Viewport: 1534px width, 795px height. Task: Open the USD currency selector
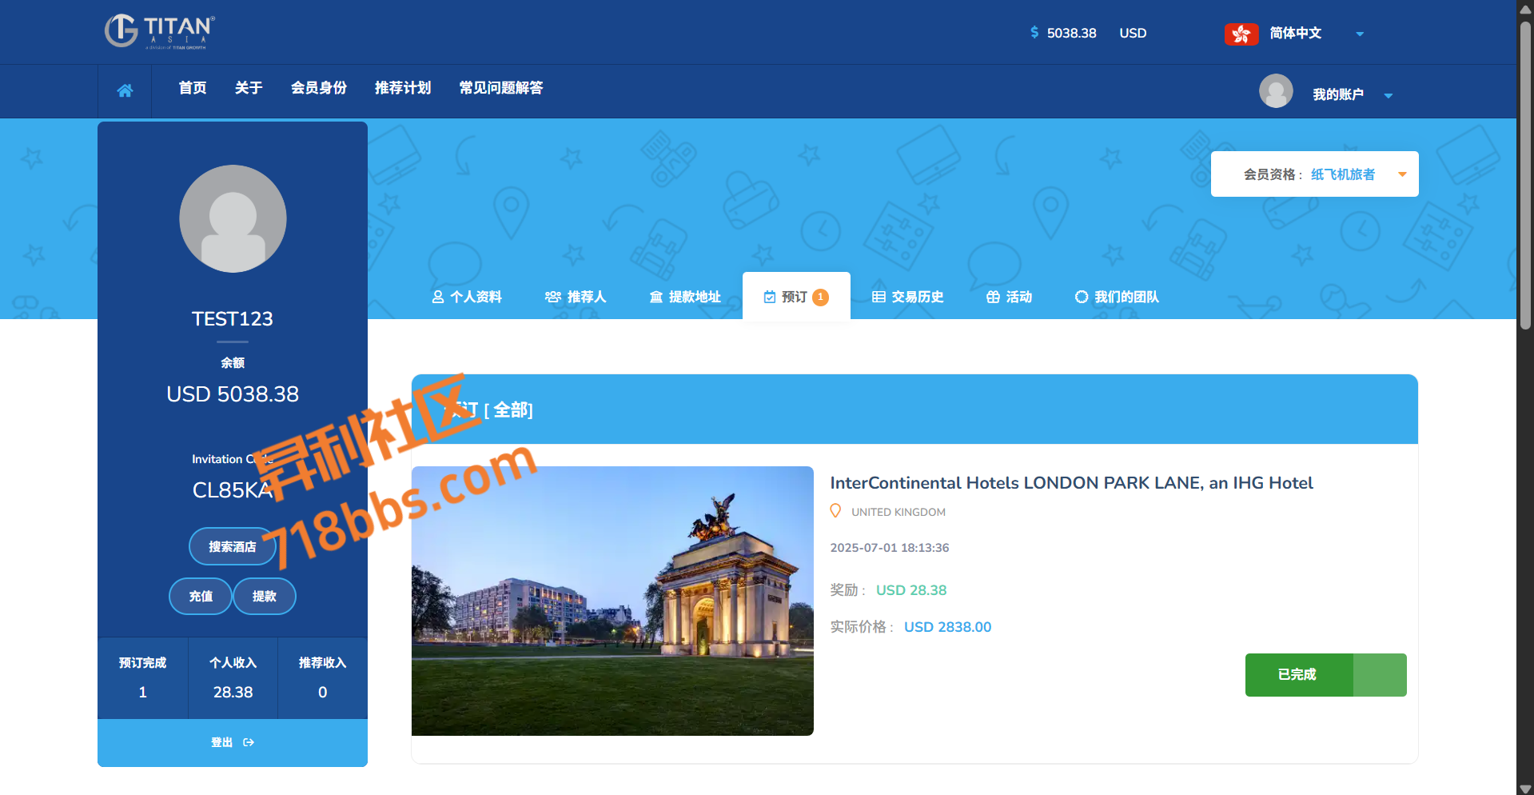click(x=1133, y=33)
